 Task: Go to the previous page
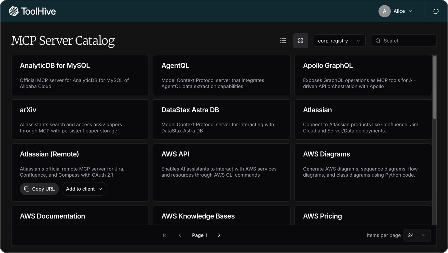[x=180, y=235]
